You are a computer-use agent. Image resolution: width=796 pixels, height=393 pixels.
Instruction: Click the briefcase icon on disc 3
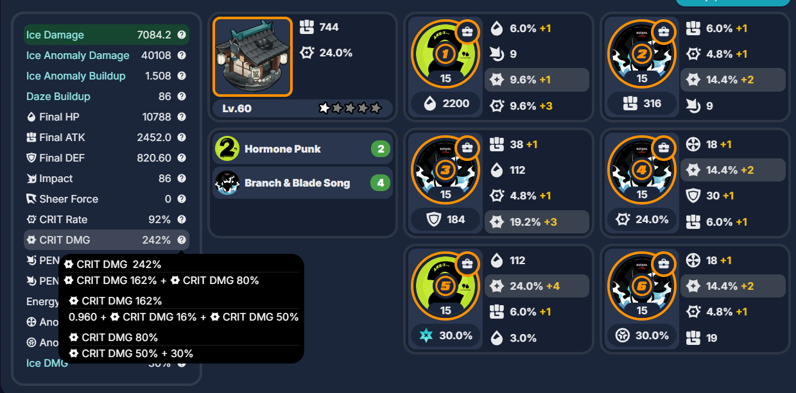point(468,147)
